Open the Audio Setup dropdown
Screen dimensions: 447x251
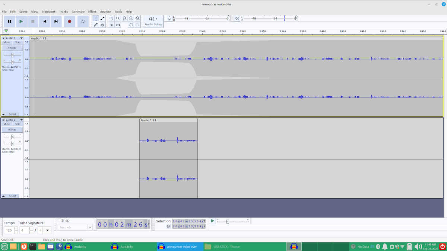(153, 21)
